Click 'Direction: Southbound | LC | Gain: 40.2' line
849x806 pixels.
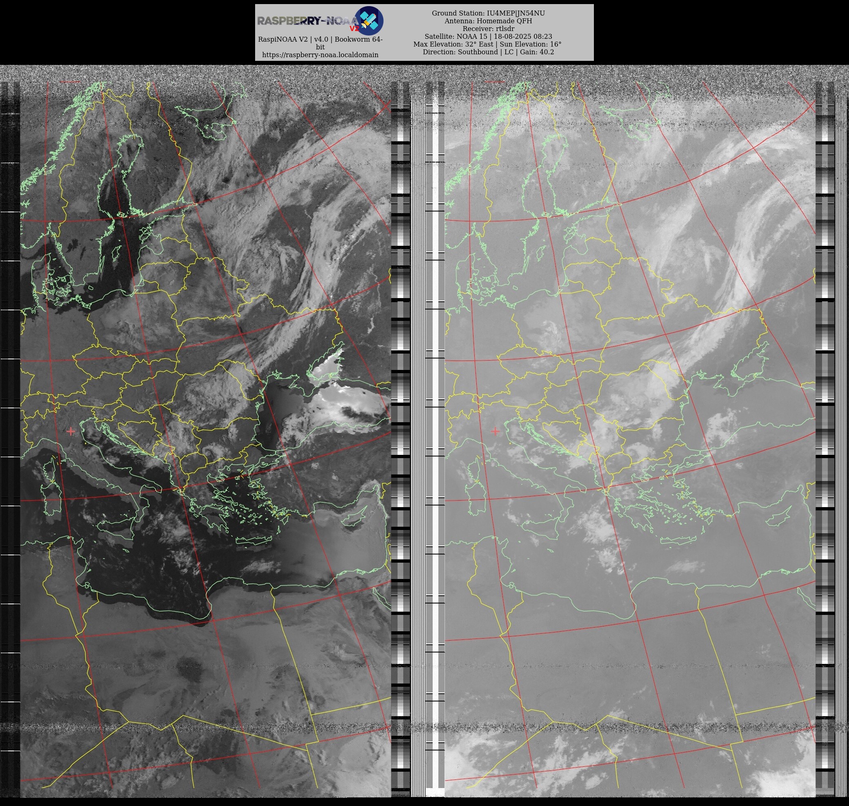point(488,52)
